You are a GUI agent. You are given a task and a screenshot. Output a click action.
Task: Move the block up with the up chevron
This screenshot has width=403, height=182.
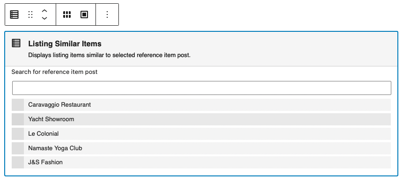point(44,11)
